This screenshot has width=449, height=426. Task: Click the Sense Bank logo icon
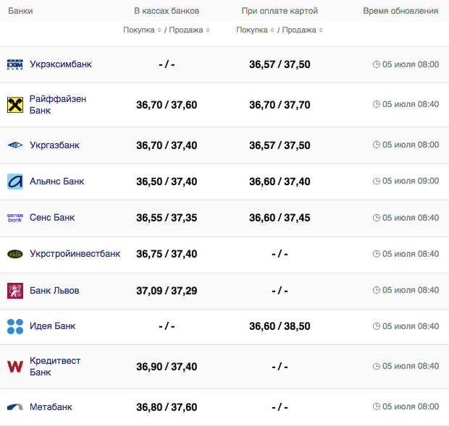(x=15, y=218)
